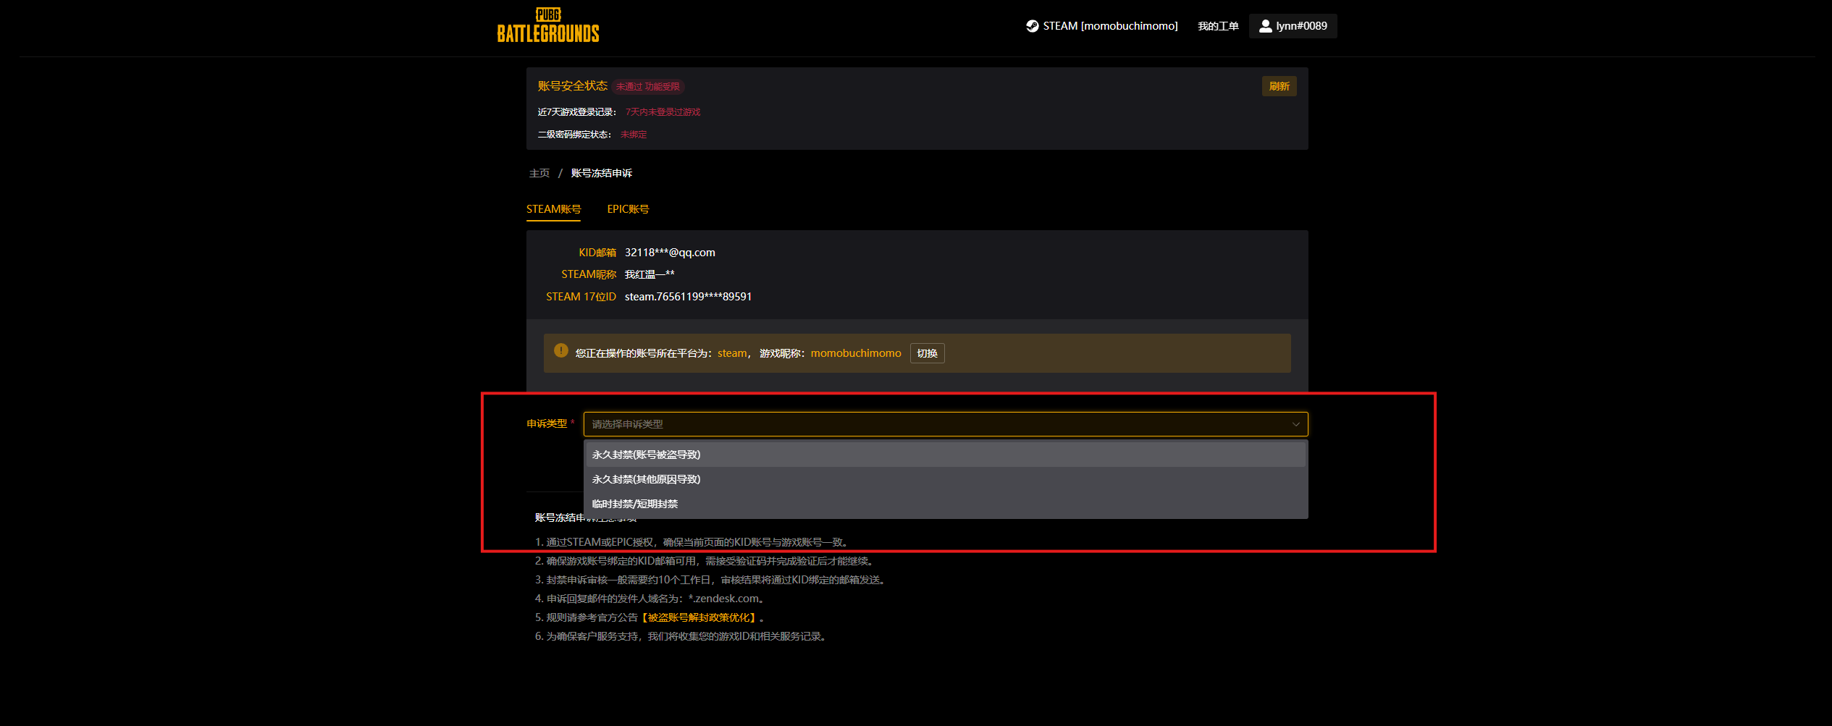The image size is (1832, 726).
Task: Click the 刷新 refresh button
Action: [x=1280, y=86]
